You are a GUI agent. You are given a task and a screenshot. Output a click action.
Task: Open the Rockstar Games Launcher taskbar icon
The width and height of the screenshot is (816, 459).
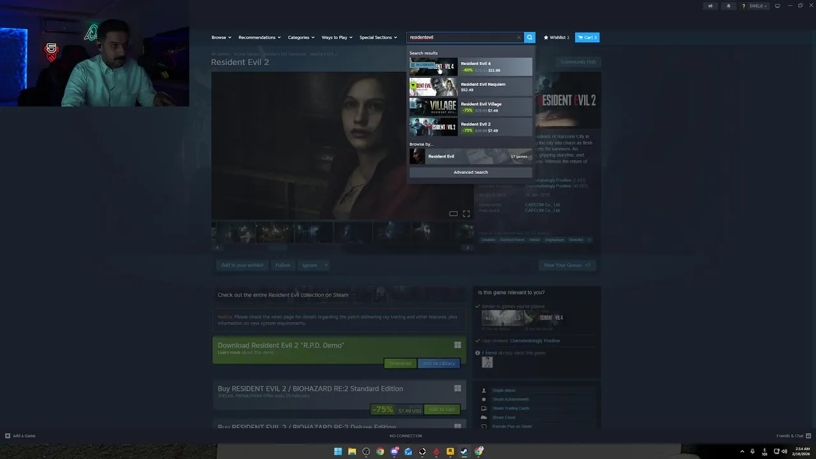(450, 451)
